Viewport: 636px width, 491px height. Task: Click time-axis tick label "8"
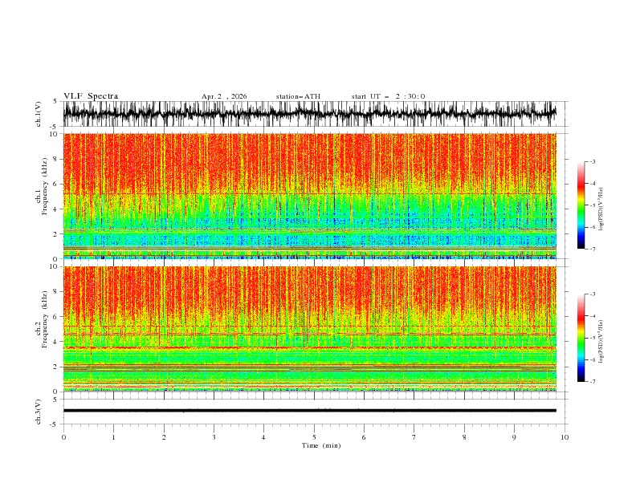pyautogui.click(x=464, y=437)
